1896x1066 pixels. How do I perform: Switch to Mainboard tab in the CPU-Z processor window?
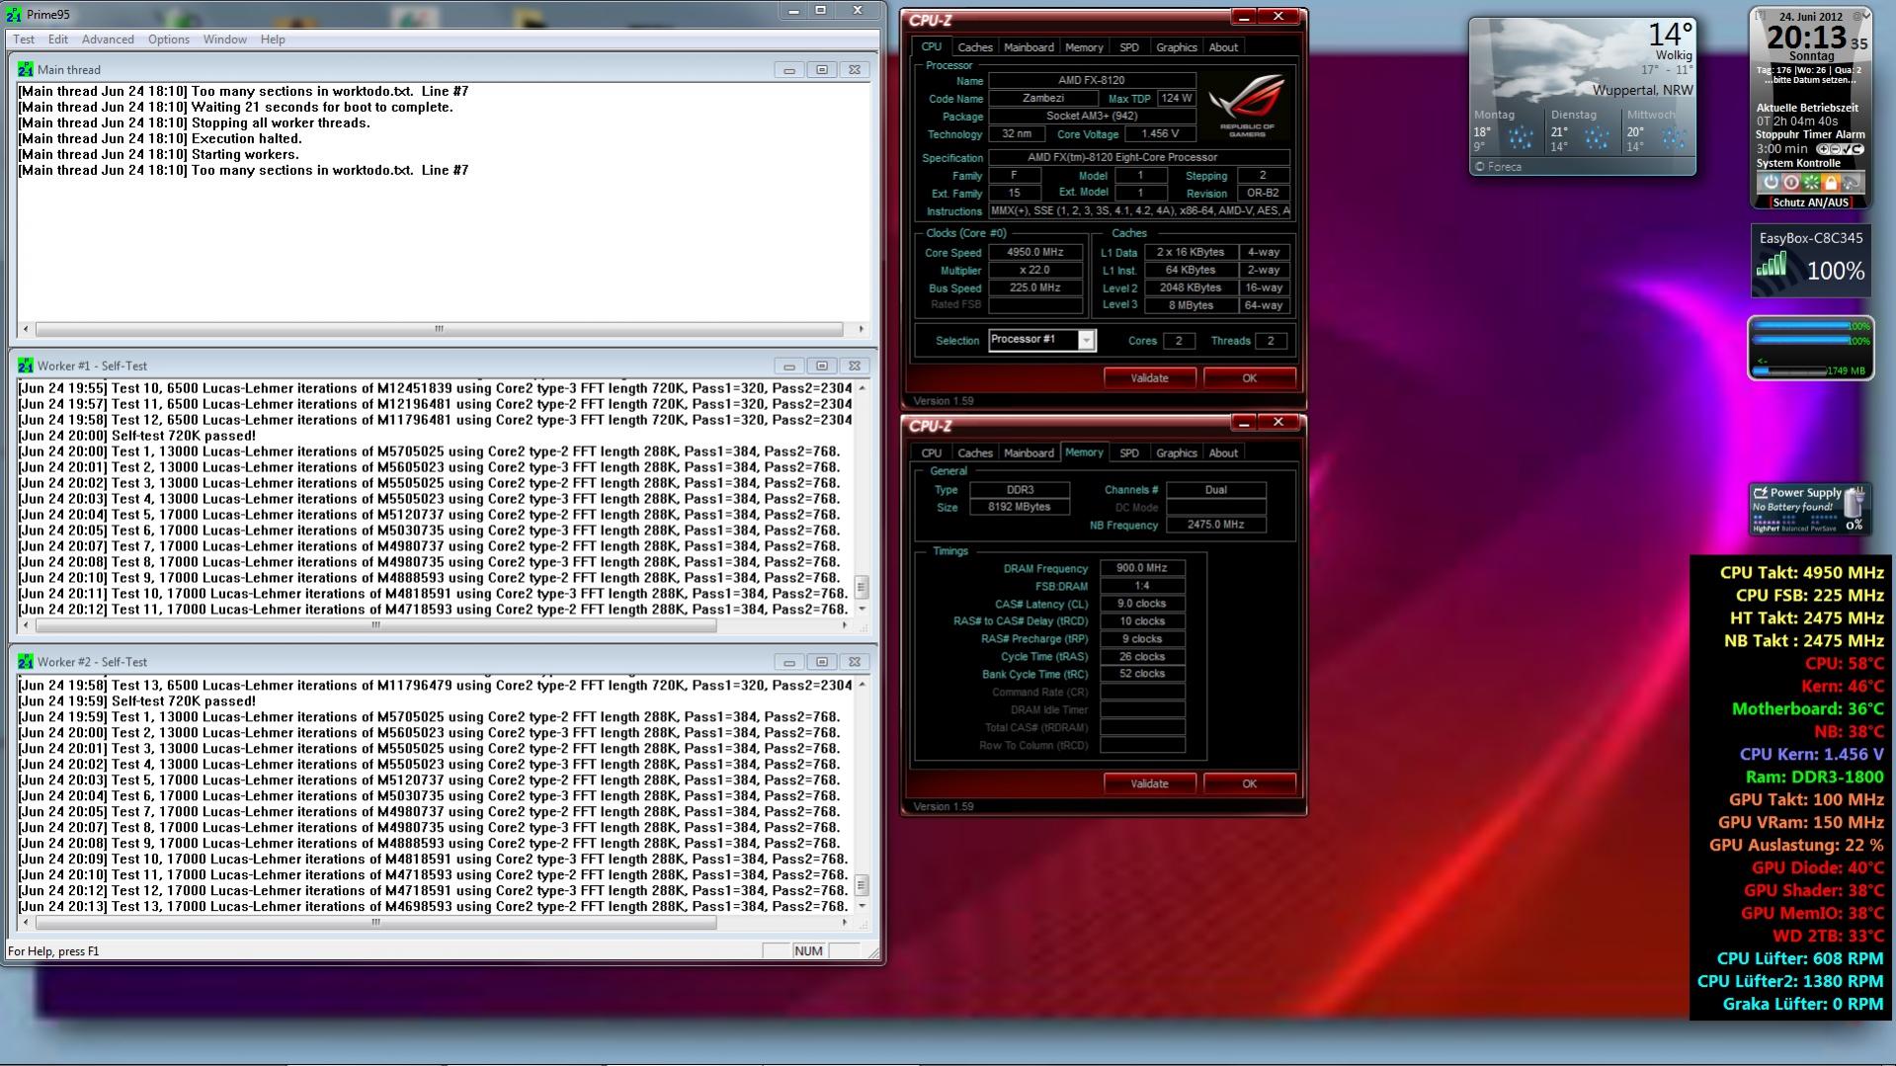tap(1029, 47)
